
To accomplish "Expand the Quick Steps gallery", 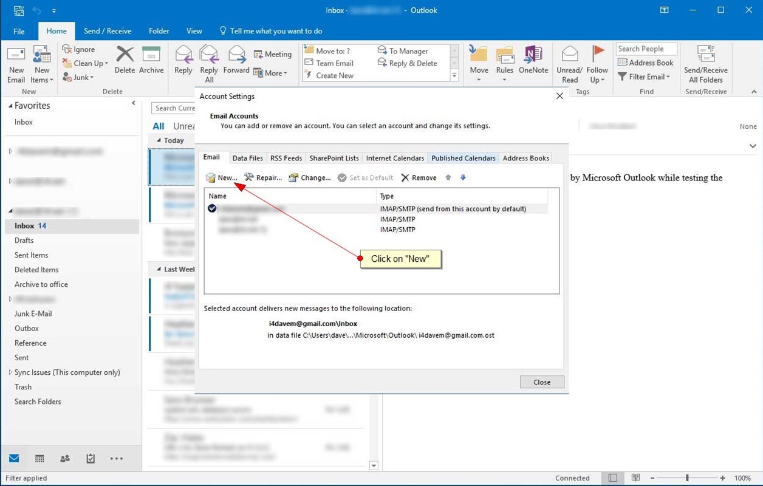I will (x=454, y=76).
